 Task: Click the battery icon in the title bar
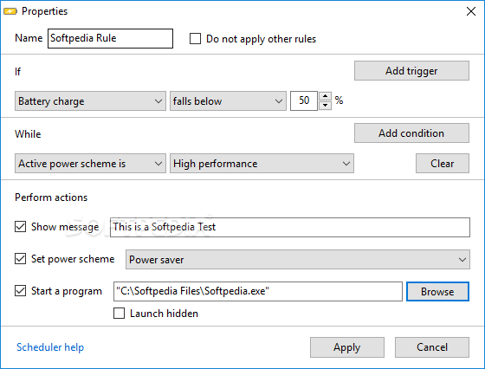10,11
